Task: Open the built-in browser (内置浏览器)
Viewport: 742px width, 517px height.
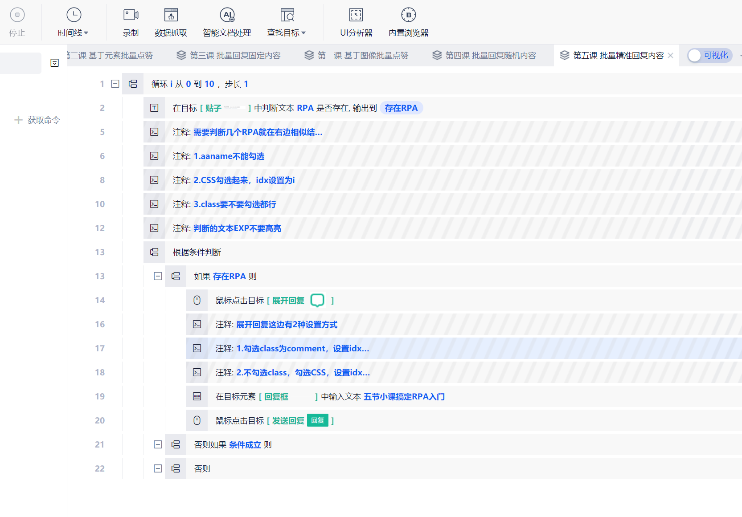Action: pos(409,15)
